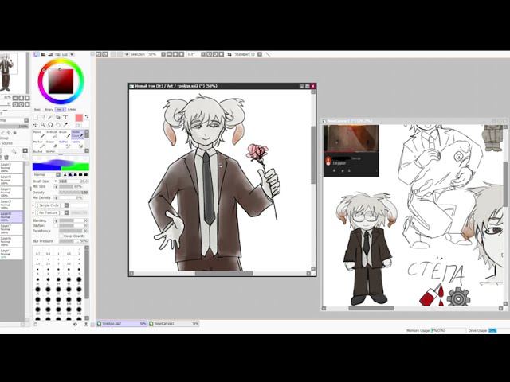Delete layer with trash can icon
510x382 pixels.
[6, 158]
